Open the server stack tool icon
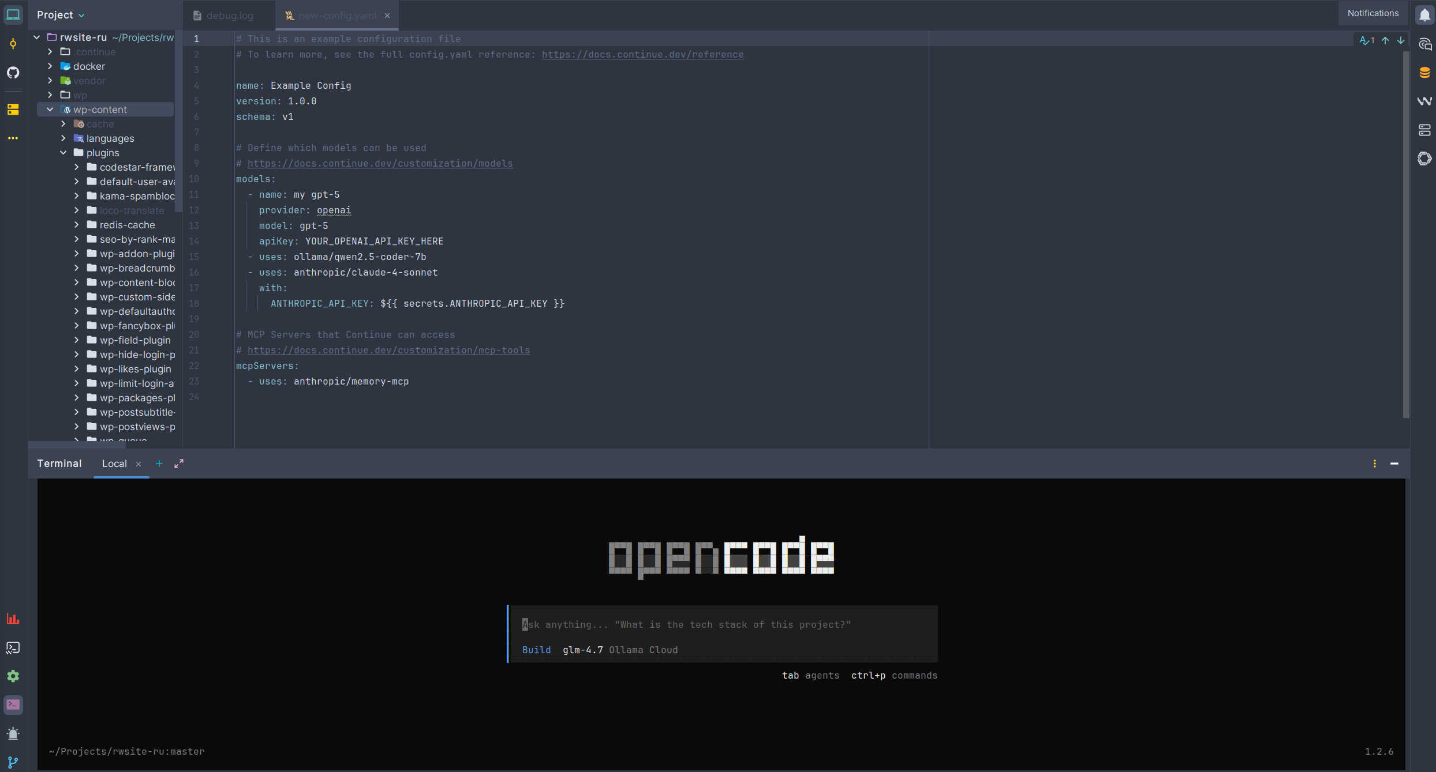 [1424, 130]
